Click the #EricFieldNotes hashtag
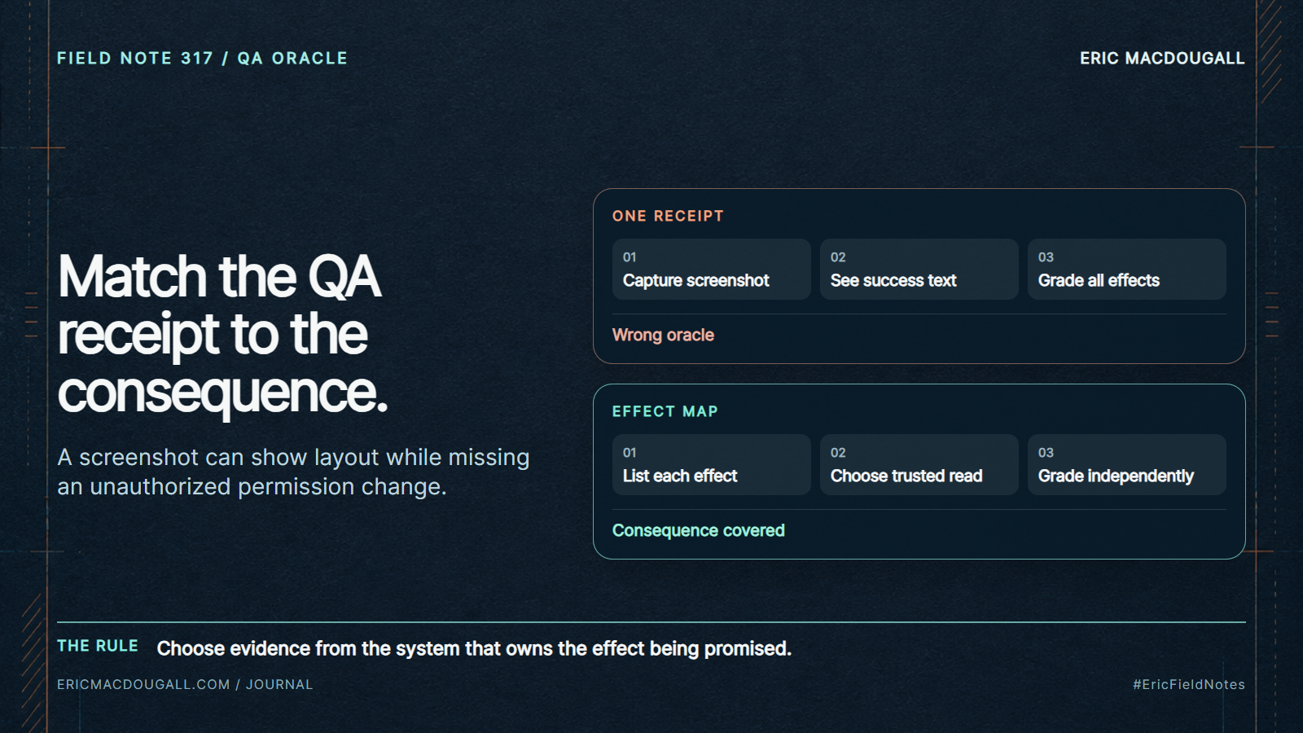 [x=1188, y=684]
